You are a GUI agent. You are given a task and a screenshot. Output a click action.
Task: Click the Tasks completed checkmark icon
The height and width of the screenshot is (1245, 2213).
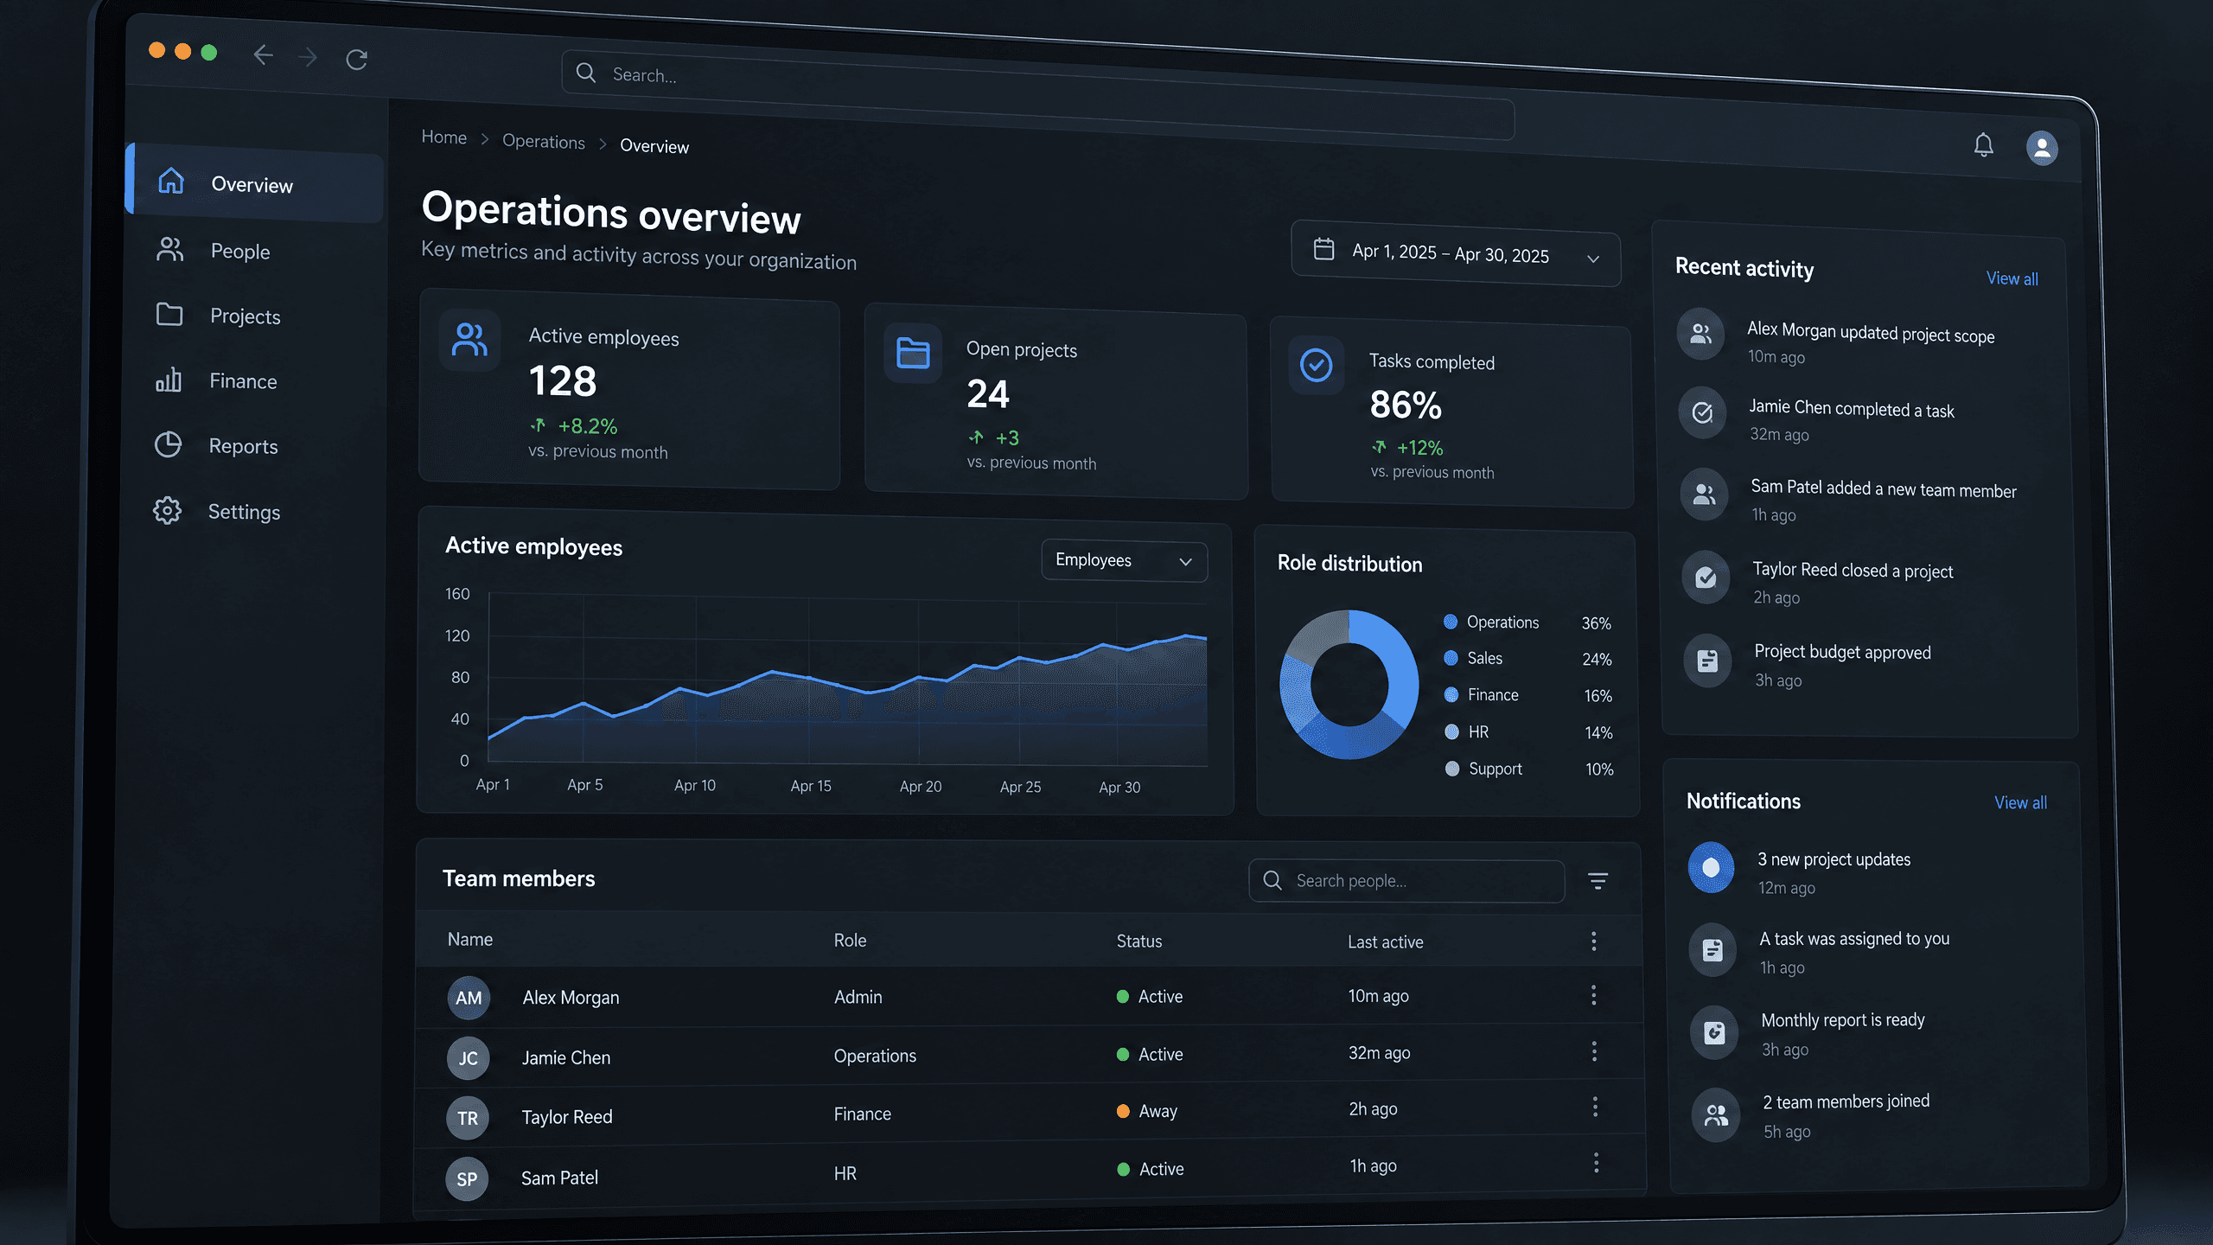pyautogui.click(x=1316, y=365)
